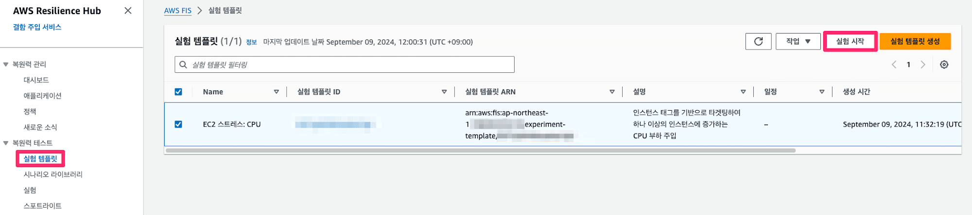Follow the AWS FIS breadcrumb link

click(178, 11)
